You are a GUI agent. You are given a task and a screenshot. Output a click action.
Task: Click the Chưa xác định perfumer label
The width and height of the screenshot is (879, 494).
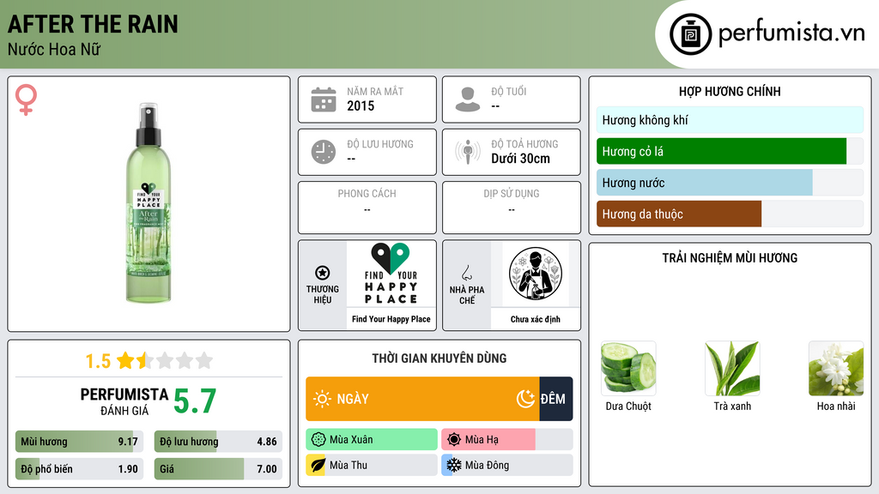pos(536,319)
